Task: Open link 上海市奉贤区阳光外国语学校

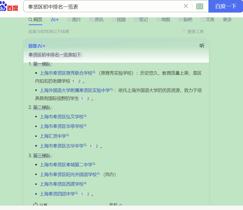Action: click(x=70, y=174)
